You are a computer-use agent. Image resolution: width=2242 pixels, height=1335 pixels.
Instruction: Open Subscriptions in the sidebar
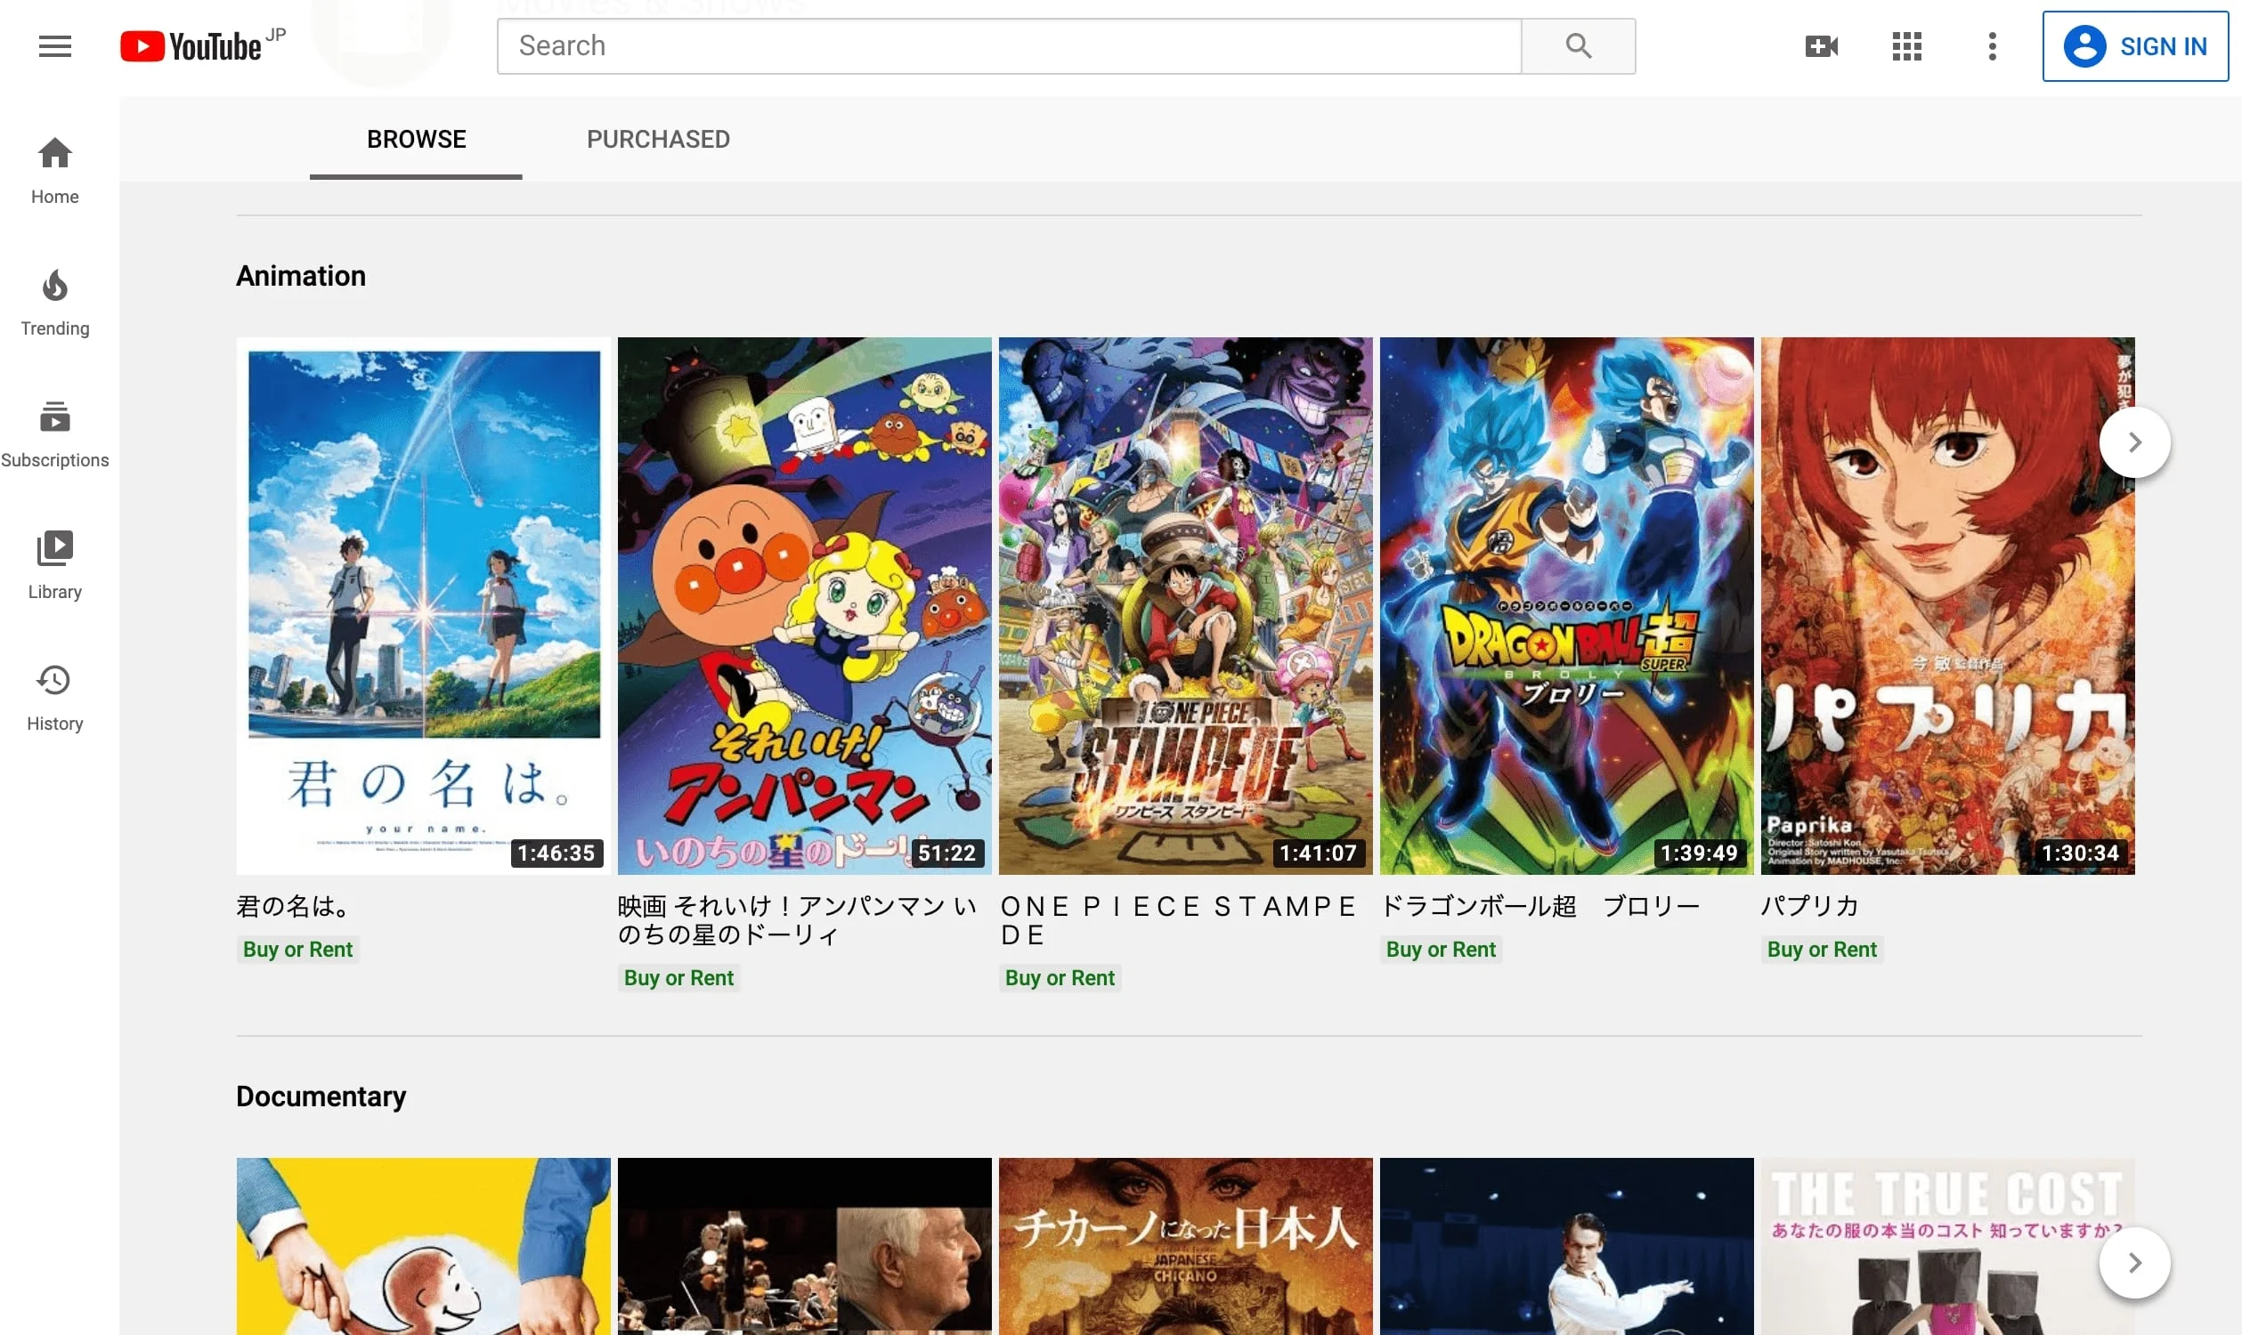pos(54,433)
